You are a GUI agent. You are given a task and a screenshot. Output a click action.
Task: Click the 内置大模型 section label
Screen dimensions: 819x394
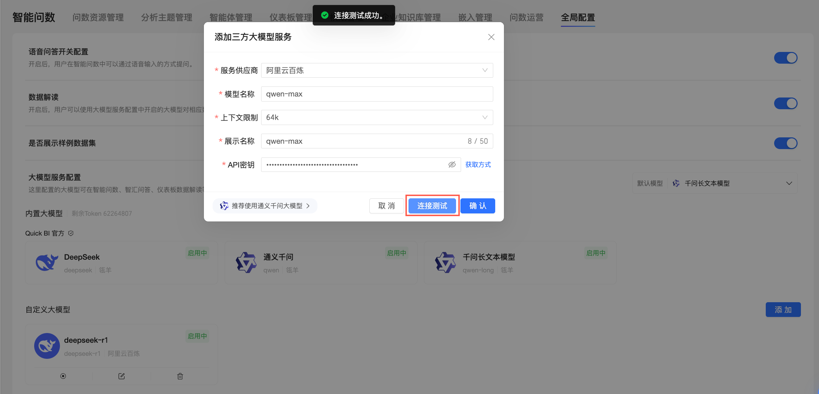point(44,213)
